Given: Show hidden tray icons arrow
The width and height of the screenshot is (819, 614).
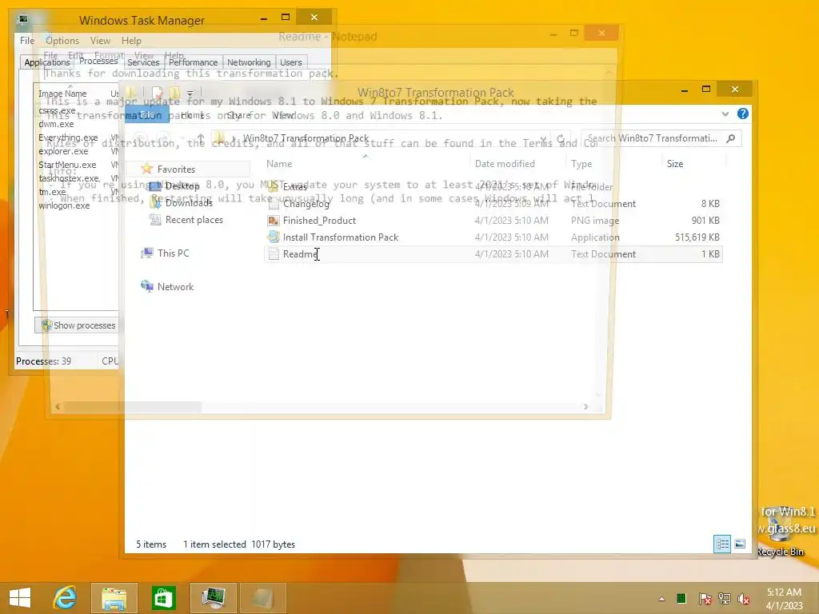Looking at the screenshot, I should click(x=661, y=599).
